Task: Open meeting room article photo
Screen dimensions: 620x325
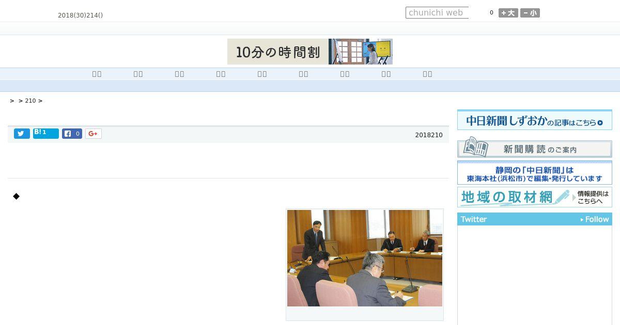Action: tap(365, 258)
